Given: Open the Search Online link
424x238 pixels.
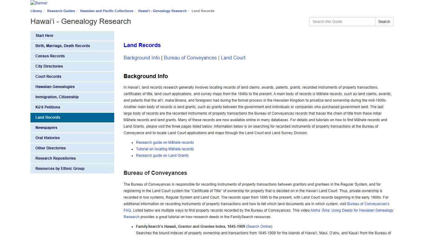Looking at the screenshot, I should pyautogui.click(x=259, y=226).
